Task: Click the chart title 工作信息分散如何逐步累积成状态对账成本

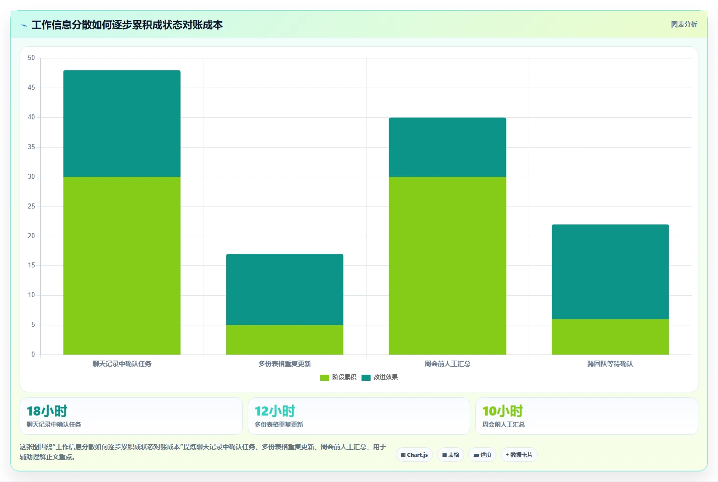Action: coord(127,25)
